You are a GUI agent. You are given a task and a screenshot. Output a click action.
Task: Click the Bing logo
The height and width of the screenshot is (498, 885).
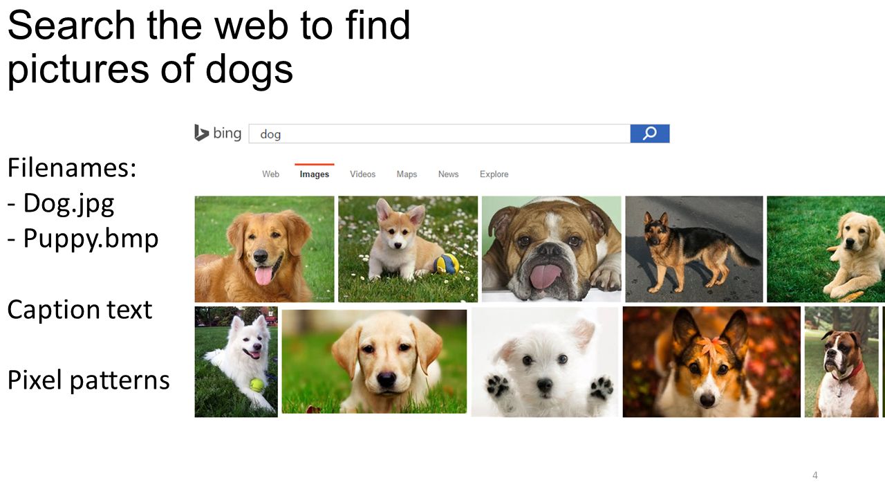[218, 133]
